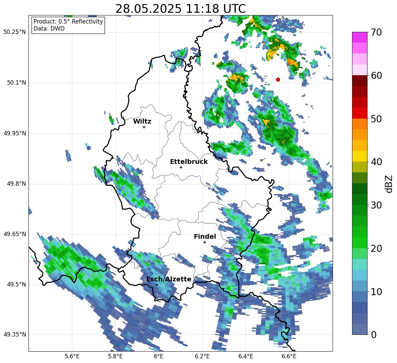
Task: Click the Ettelbruck station label
Action: pyautogui.click(x=189, y=162)
